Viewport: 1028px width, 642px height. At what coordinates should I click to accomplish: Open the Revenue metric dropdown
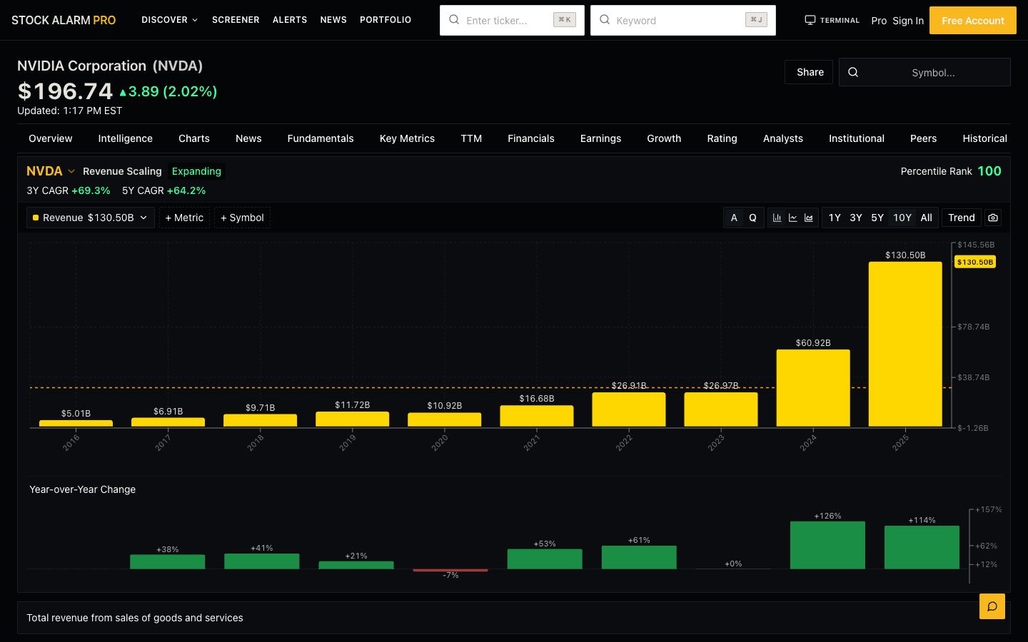click(91, 218)
